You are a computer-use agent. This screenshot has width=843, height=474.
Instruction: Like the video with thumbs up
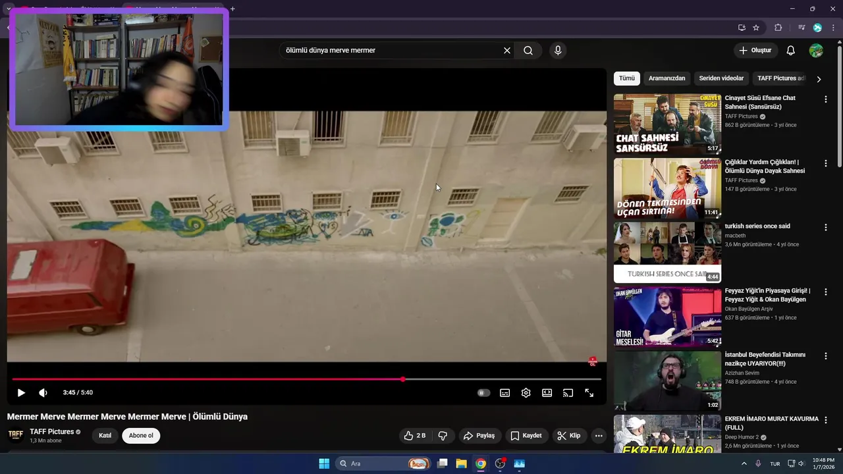coord(415,436)
